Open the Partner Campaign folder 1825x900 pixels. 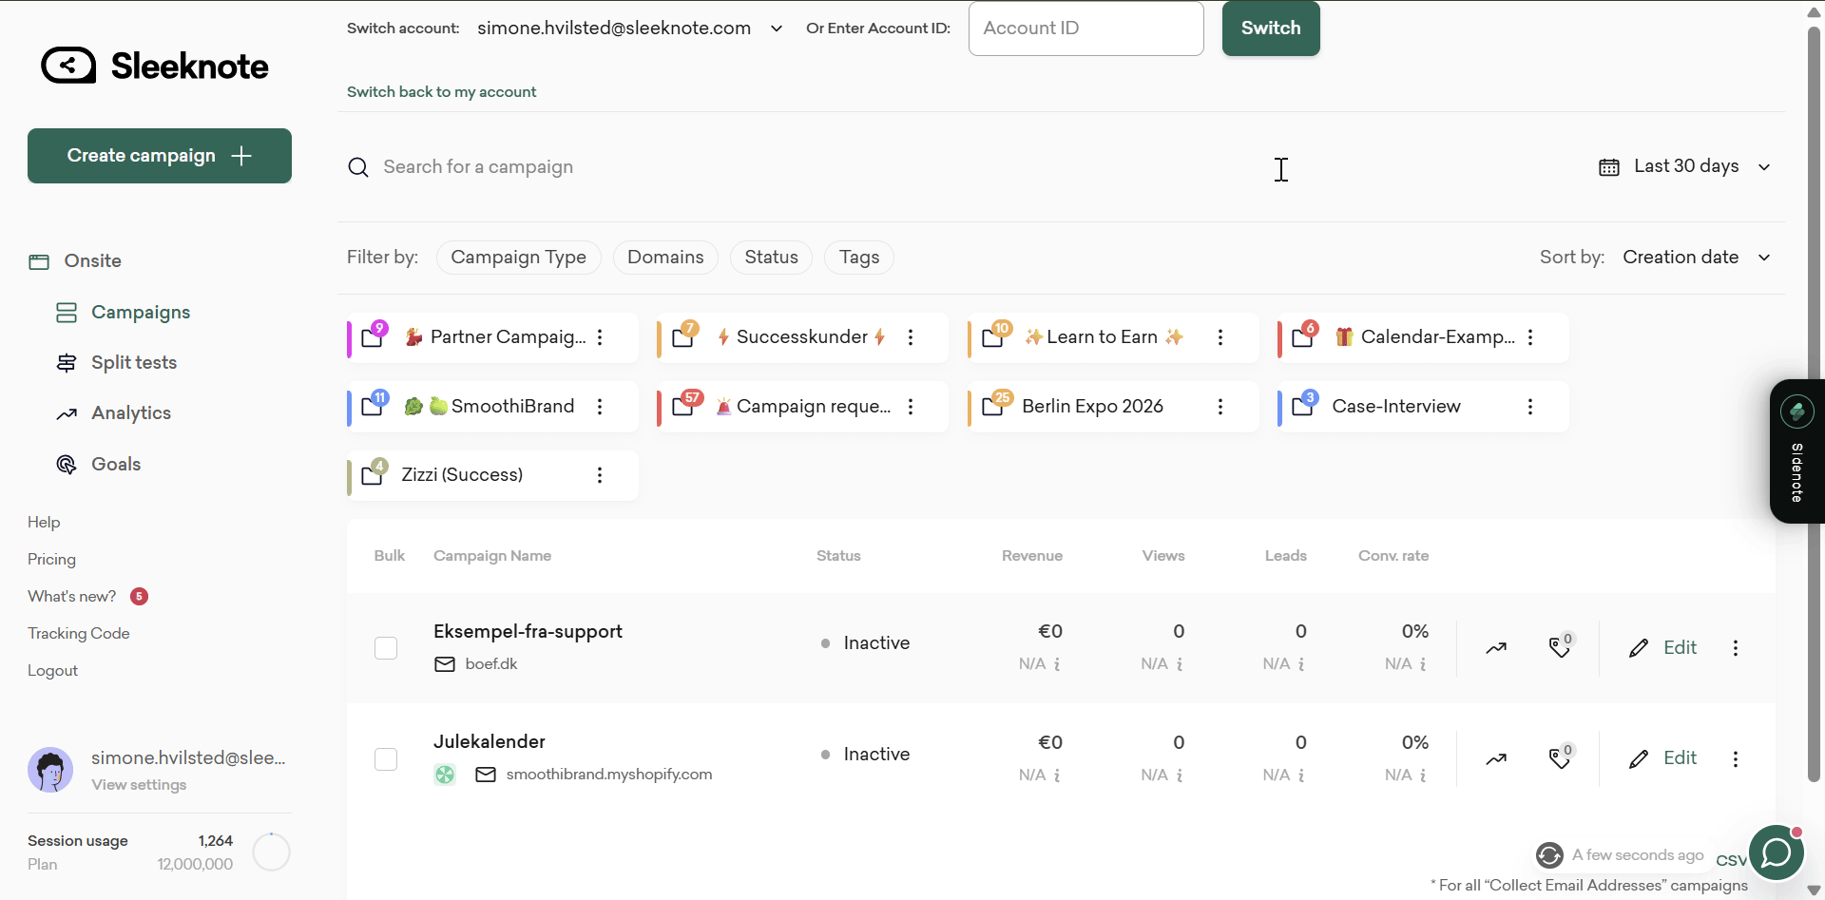pos(492,337)
